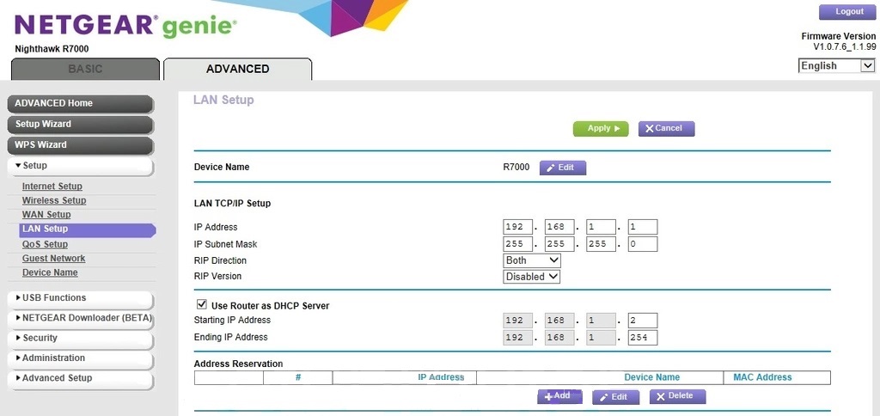Click IP Address first octet field 192
This screenshot has width=880, height=416.
(x=517, y=228)
